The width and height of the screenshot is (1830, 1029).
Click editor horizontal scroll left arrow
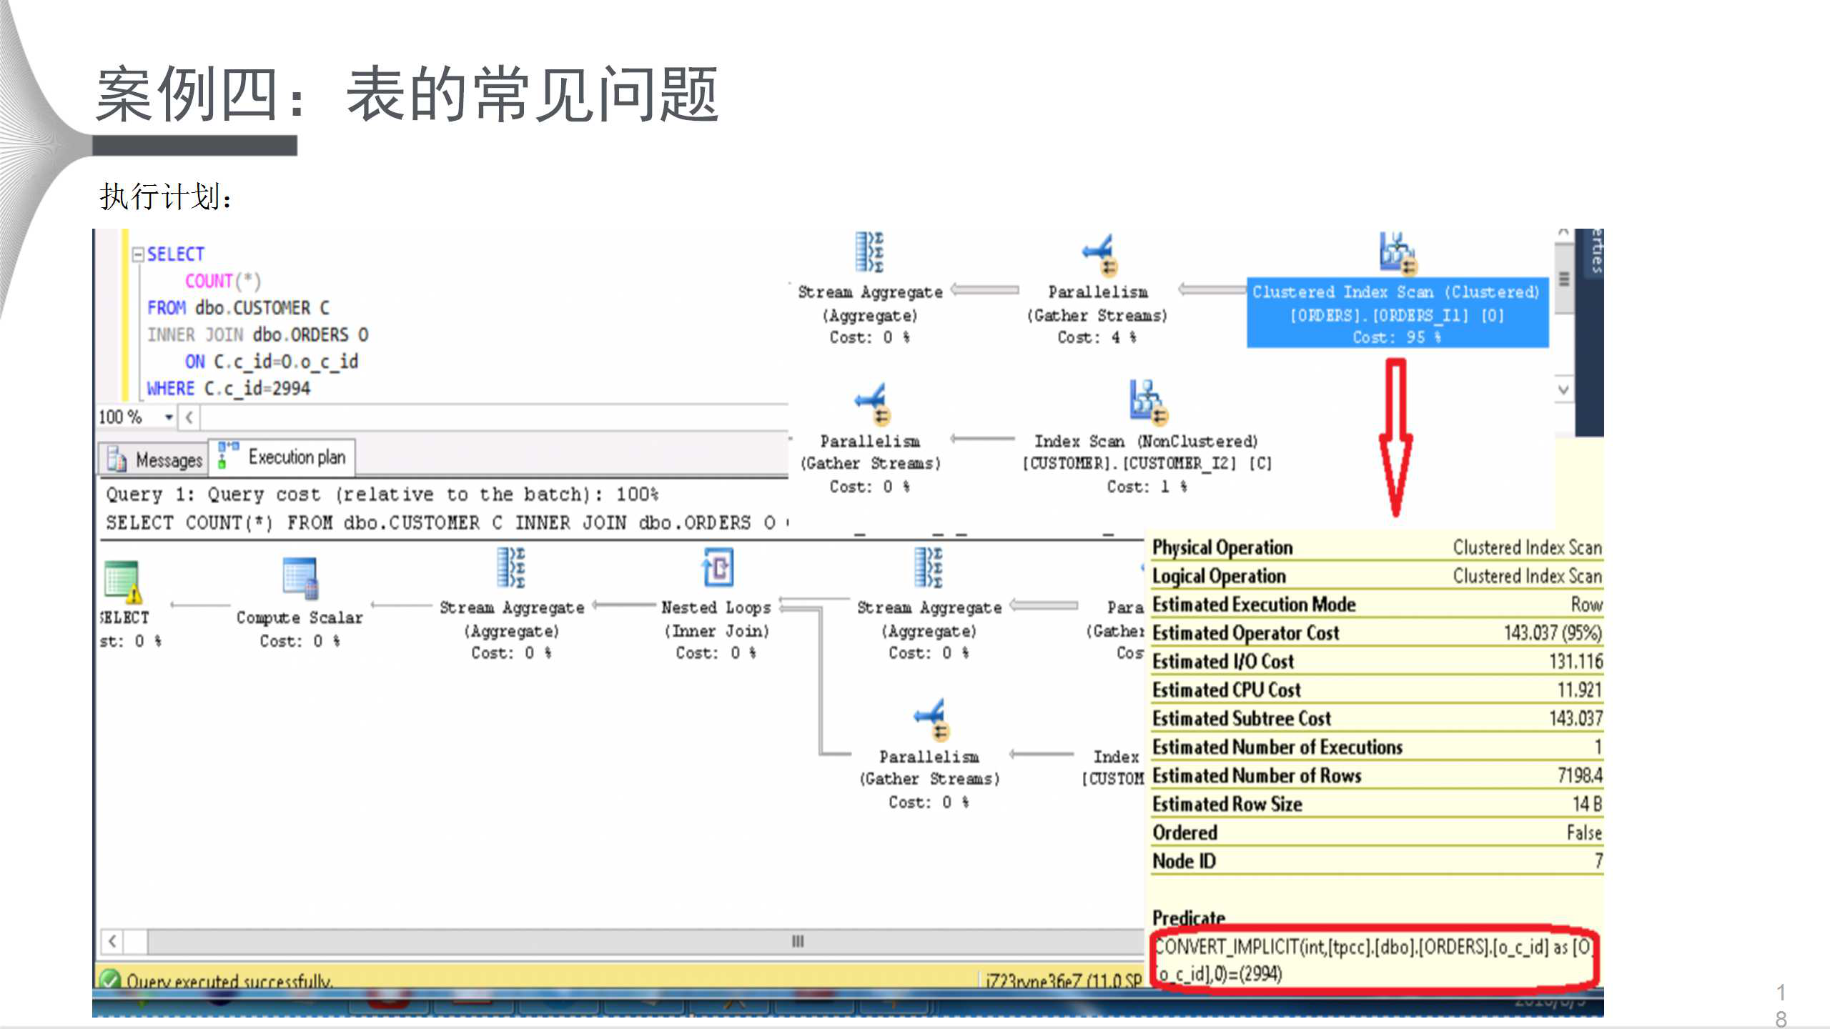[189, 417]
